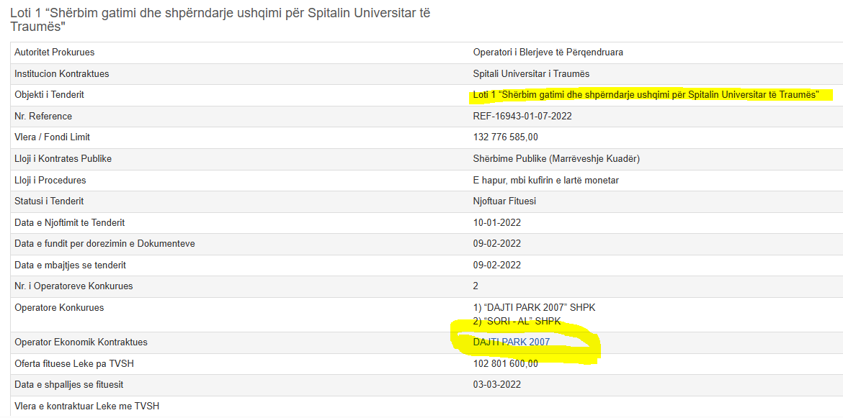This screenshot has height=418, width=843.
Task: Click the Loti 1 page heading
Action: coord(220,19)
